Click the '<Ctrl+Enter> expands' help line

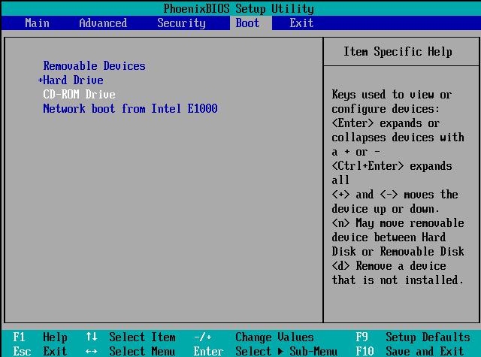coord(392,166)
